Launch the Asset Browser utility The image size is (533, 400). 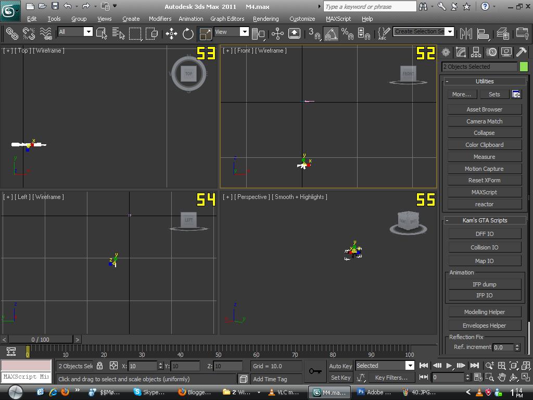click(x=485, y=109)
